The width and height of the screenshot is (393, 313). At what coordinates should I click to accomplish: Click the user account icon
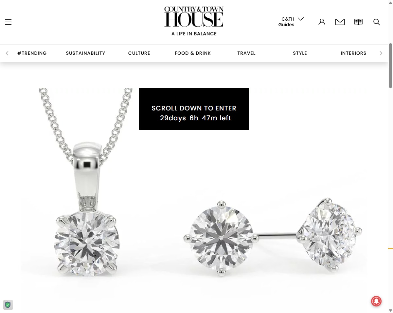click(x=322, y=22)
